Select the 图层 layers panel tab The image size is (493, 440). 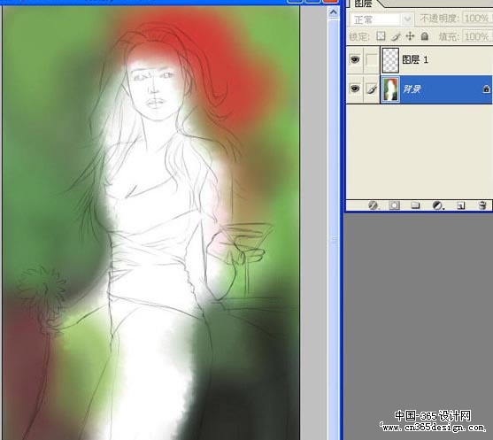364,4
